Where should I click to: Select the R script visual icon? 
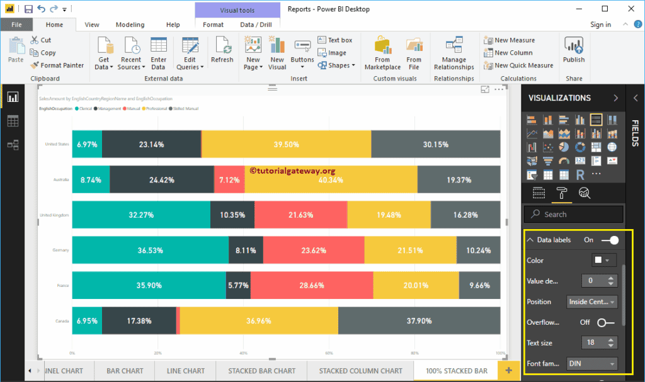tap(579, 175)
